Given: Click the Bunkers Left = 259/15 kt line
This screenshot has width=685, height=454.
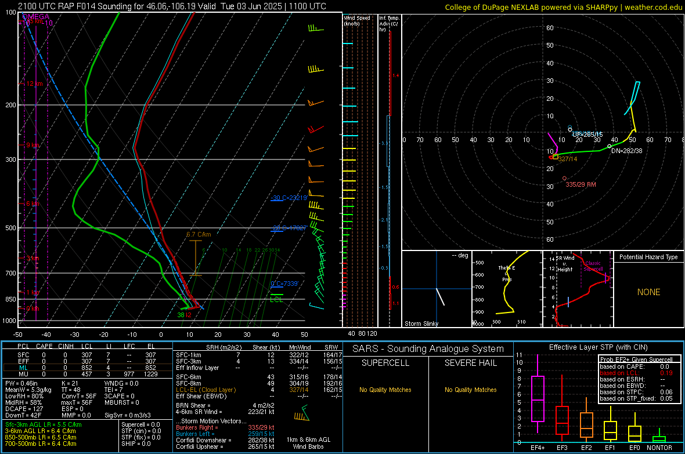Looking at the screenshot, I should (x=225, y=434).
